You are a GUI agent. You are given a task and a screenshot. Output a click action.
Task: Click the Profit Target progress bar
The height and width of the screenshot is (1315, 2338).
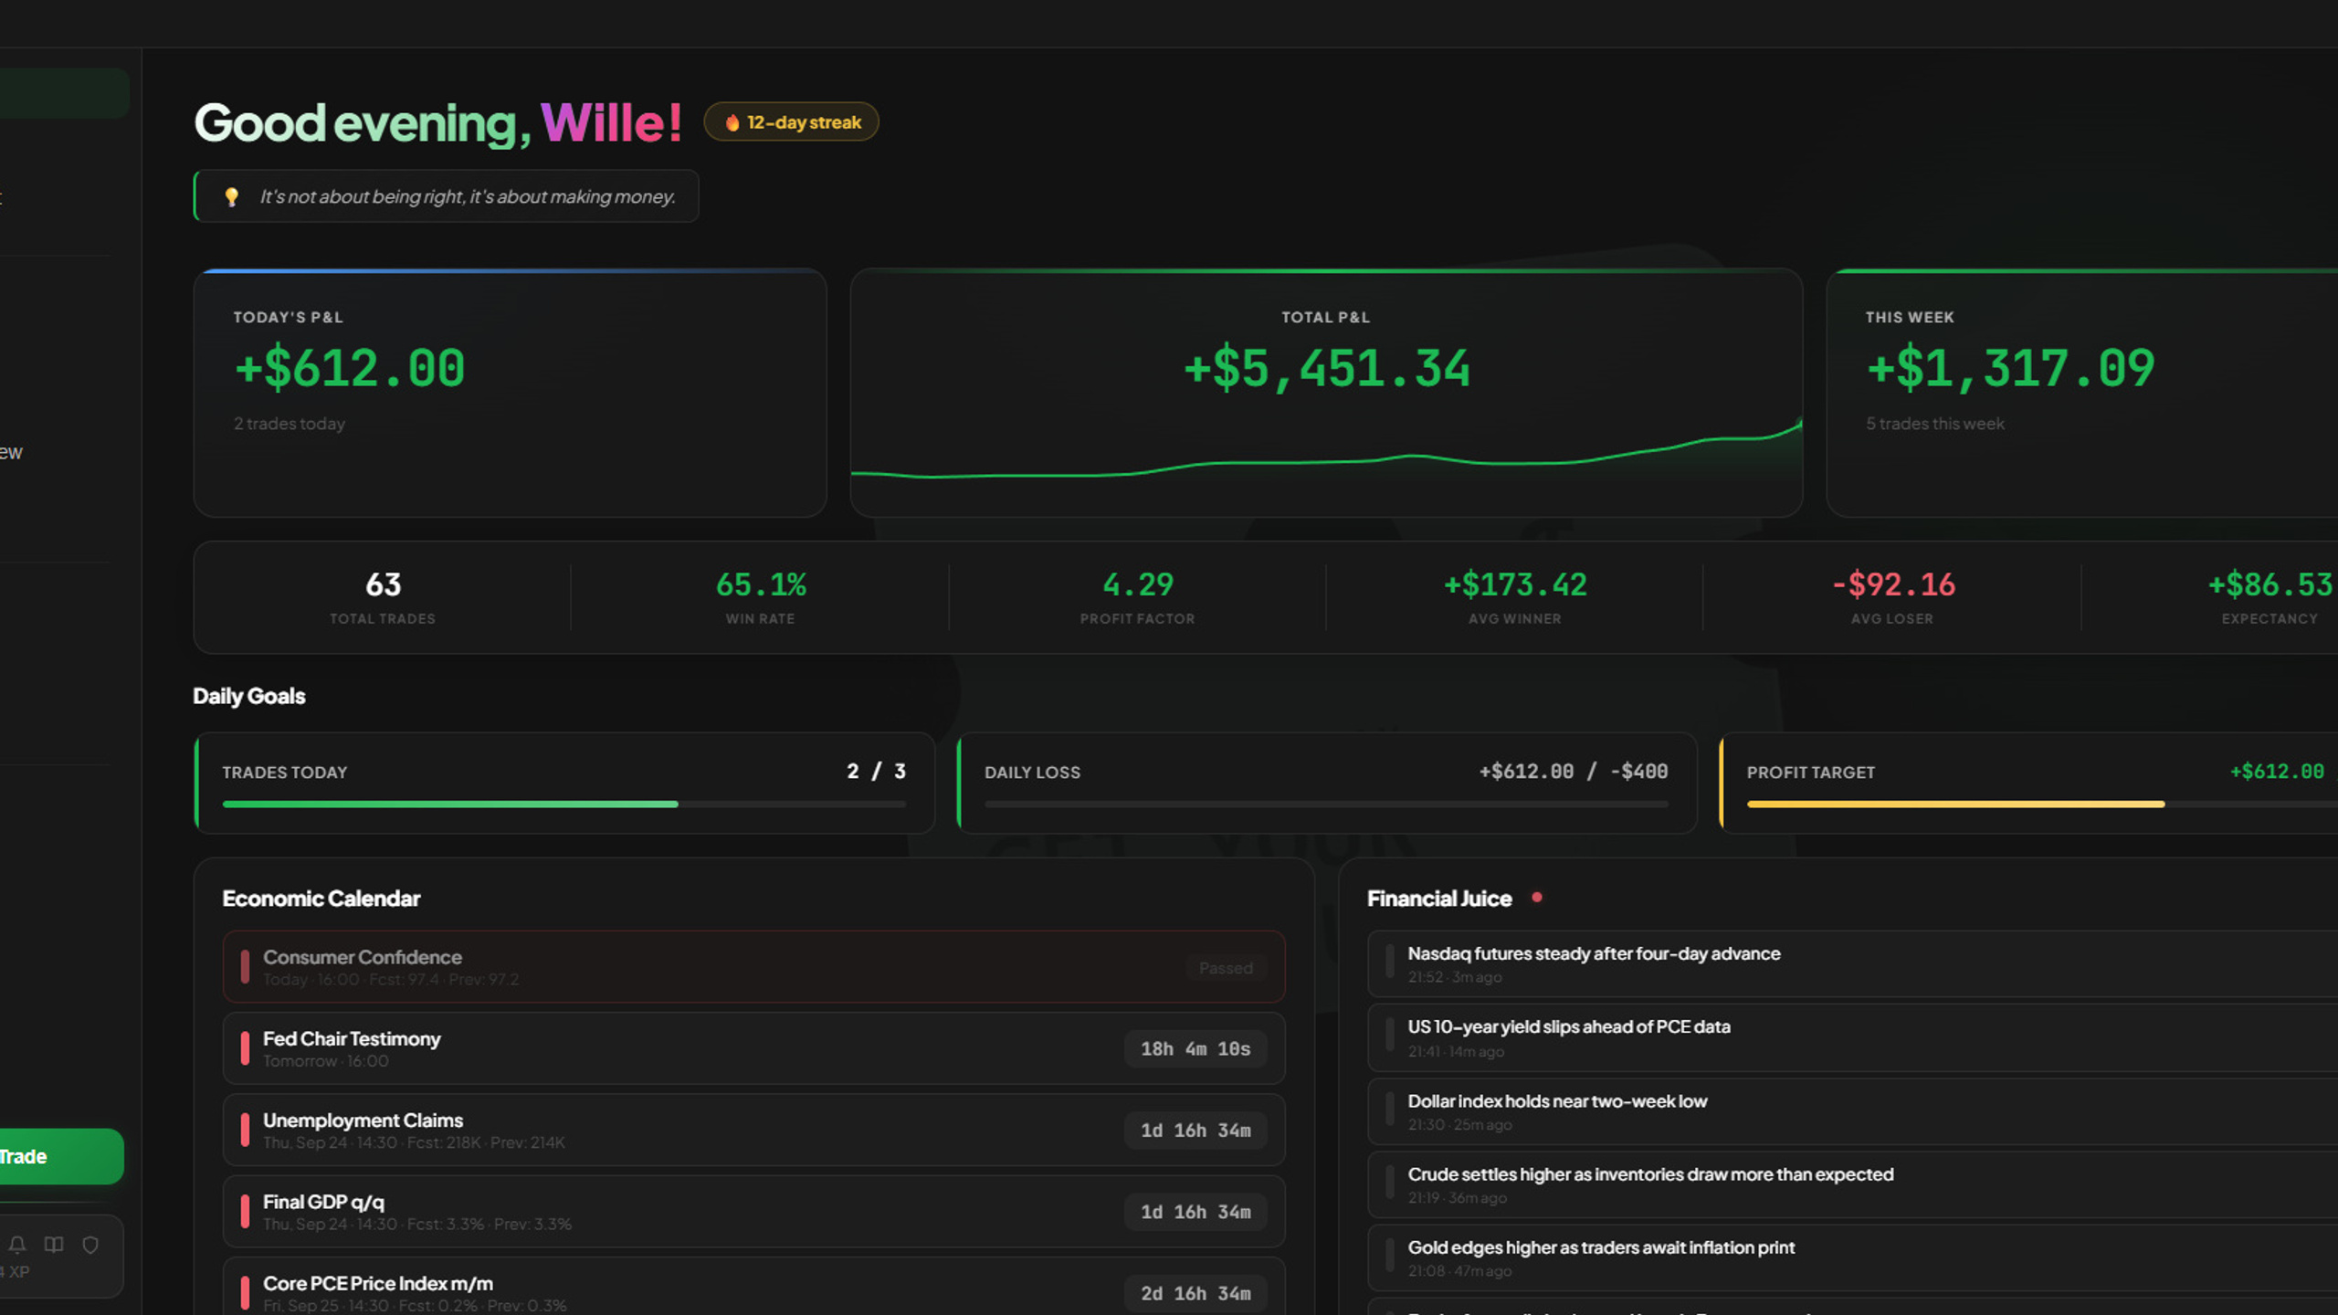[x=2042, y=804]
